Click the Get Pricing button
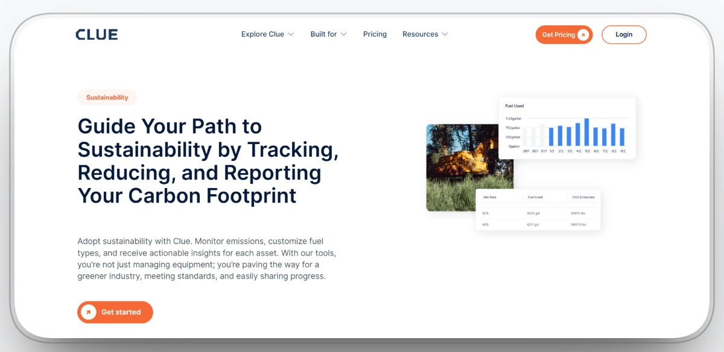Viewport: 724px width, 352px height. 564,34
